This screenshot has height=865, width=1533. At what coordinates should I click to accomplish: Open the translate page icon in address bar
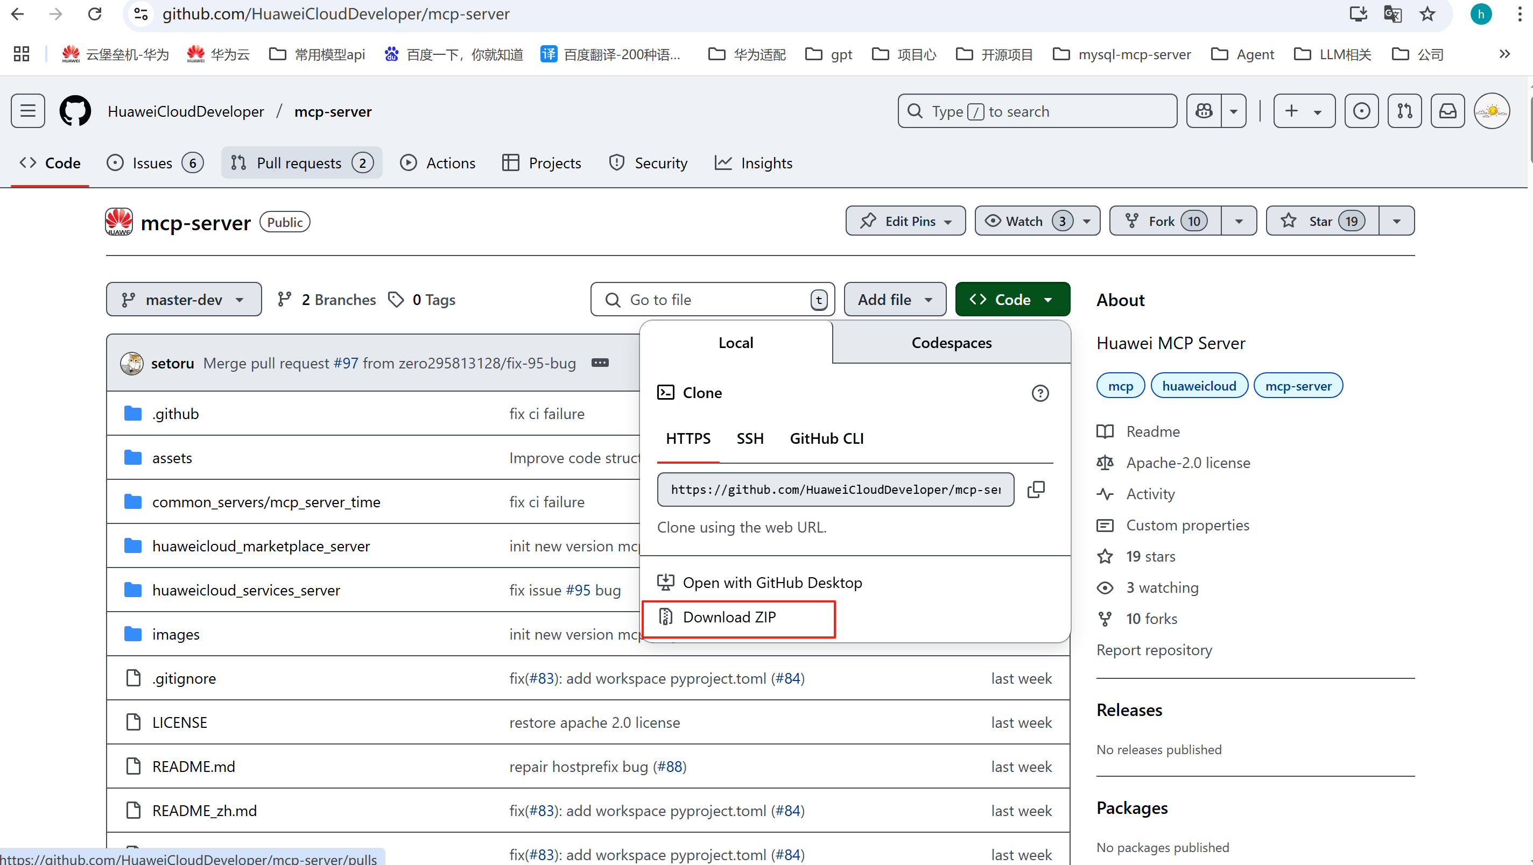pos(1393,13)
